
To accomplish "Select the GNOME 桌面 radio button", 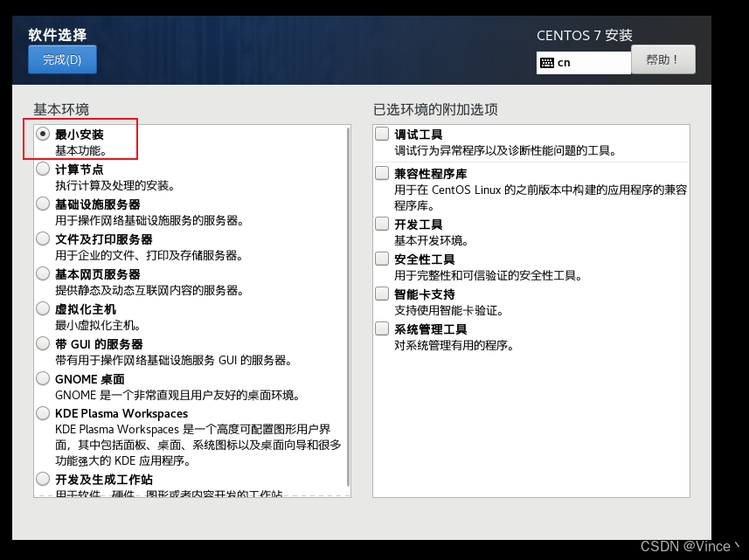I will click(43, 378).
